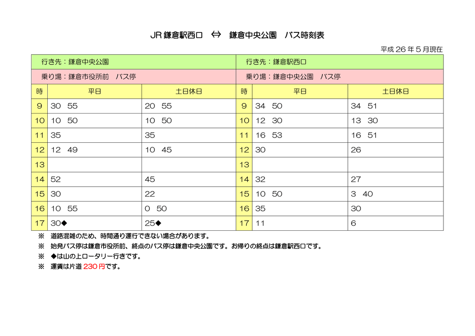Select "乗り場：鎌倉中央公園 バス停" row

[x=340, y=76]
